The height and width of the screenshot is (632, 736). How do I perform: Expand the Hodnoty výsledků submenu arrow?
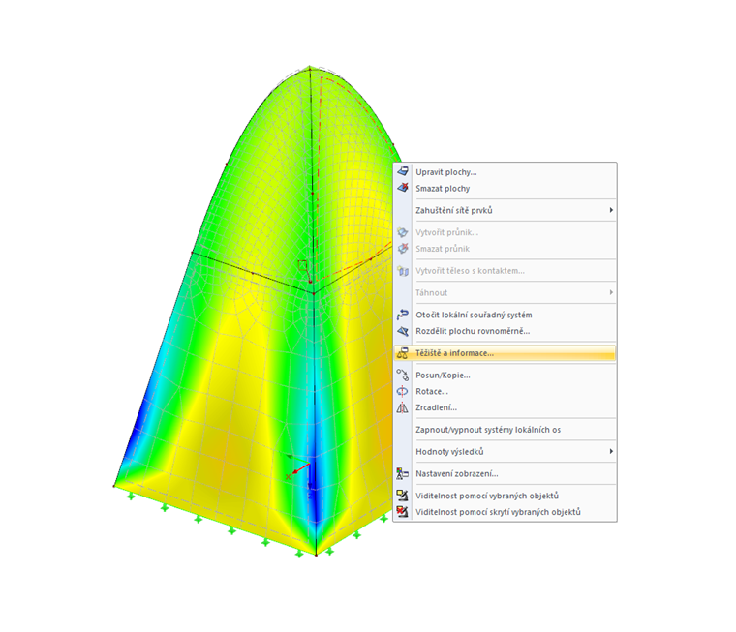tap(611, 451)
